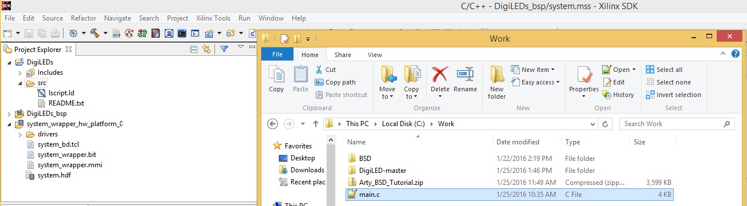Image resolution: width=747 pixels, height=206 pixels.
Task: Click the Back arrow in Work window
Action: (272, 123)
